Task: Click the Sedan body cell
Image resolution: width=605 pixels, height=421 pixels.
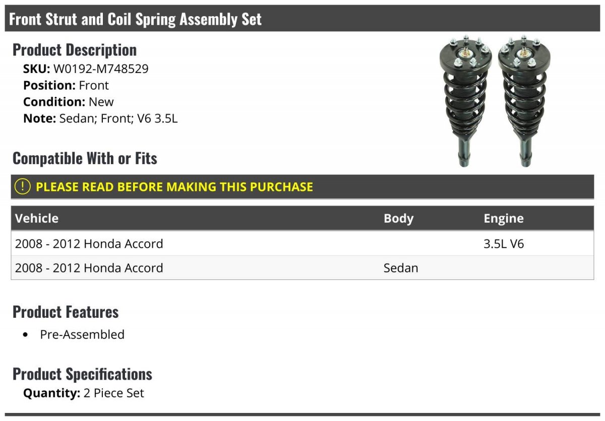Action: pos(401,267)
